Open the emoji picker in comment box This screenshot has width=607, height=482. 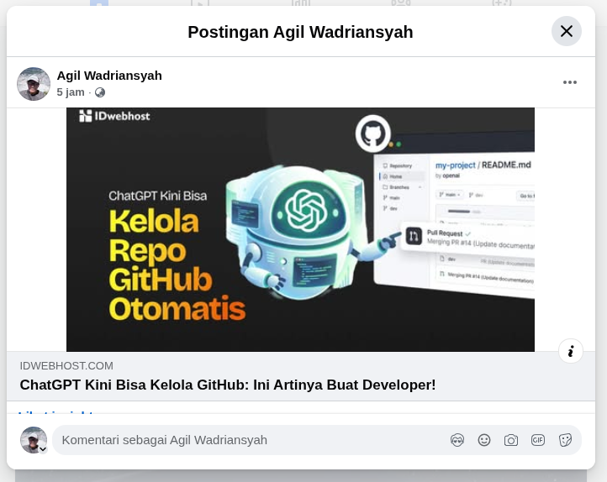click(484, 440)
